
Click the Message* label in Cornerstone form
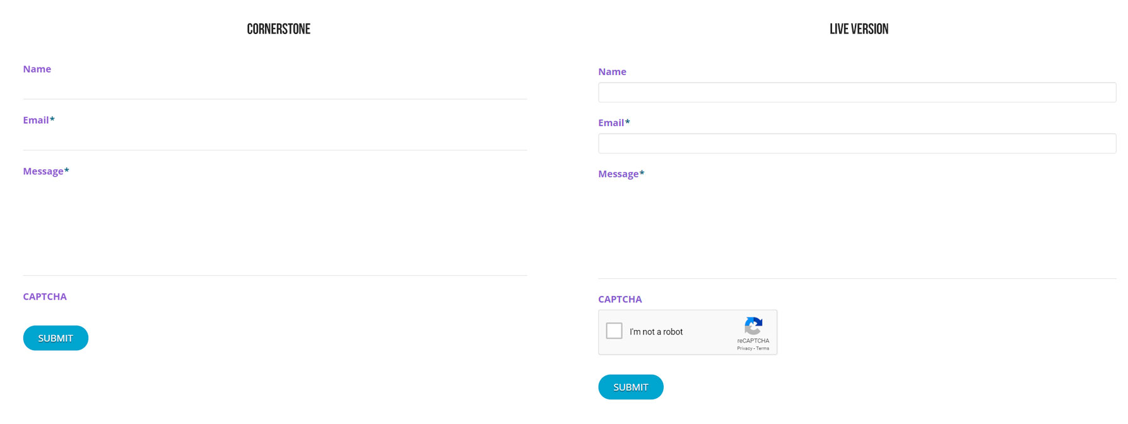point(46,171)
